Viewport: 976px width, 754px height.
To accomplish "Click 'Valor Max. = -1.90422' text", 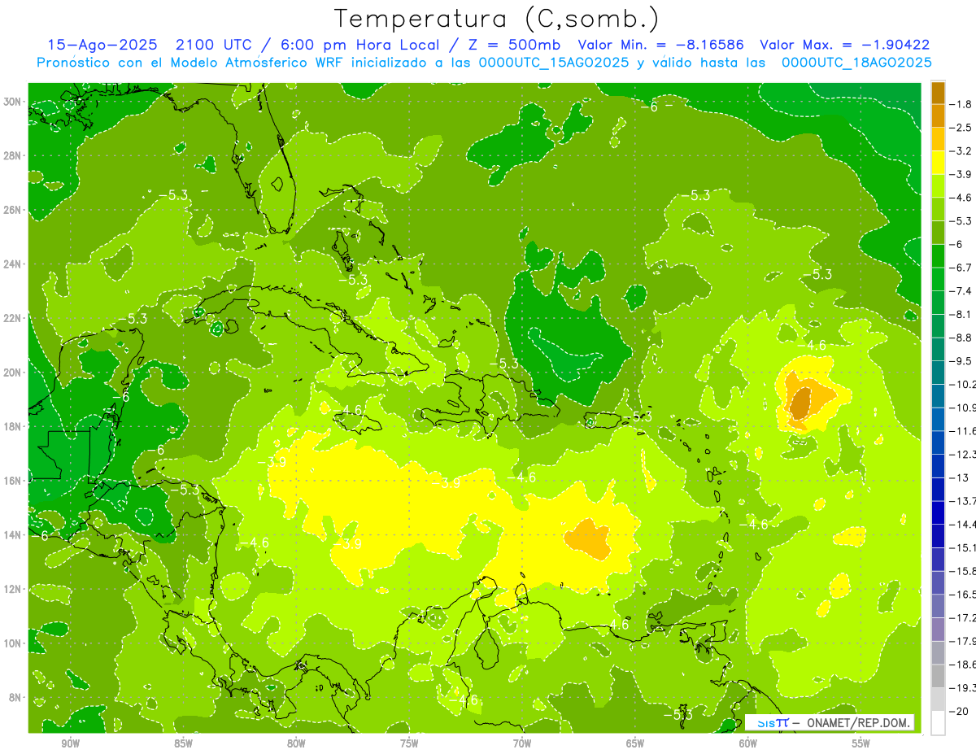I will (845, 45).
